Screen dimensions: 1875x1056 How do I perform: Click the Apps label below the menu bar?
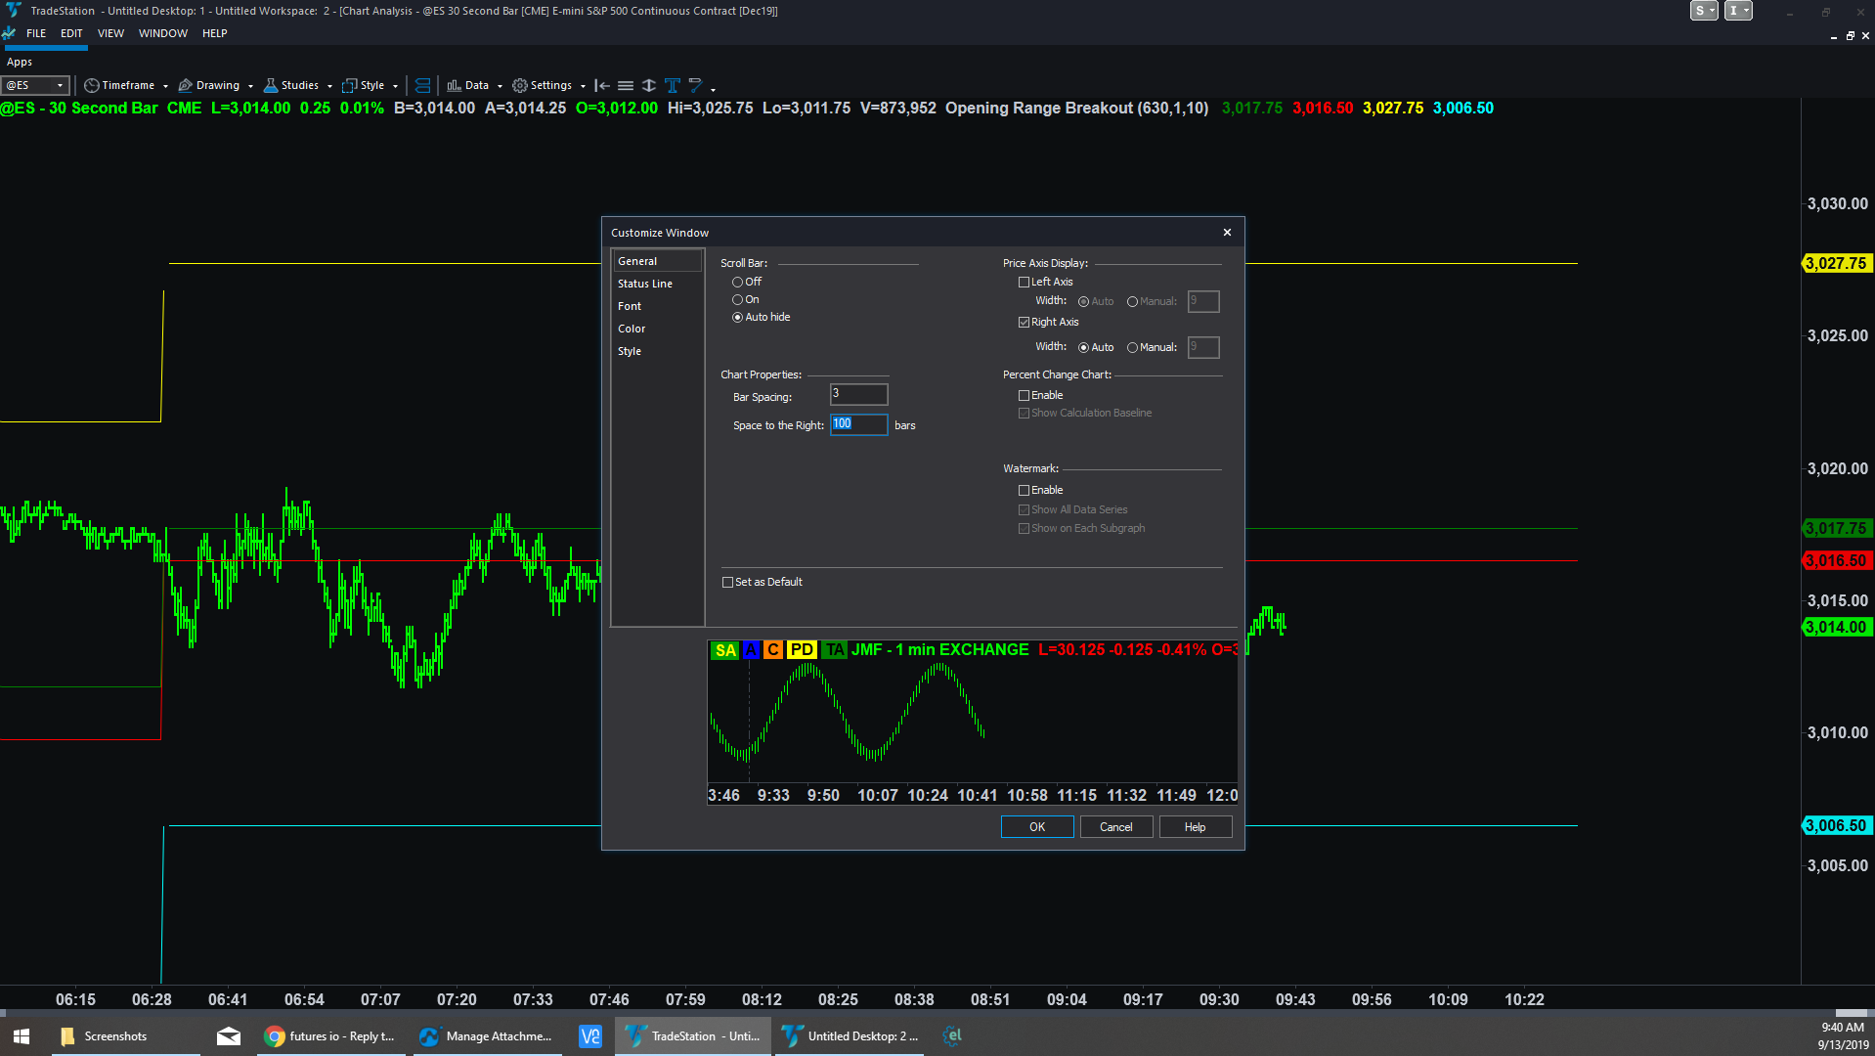[x=20, y=62]
